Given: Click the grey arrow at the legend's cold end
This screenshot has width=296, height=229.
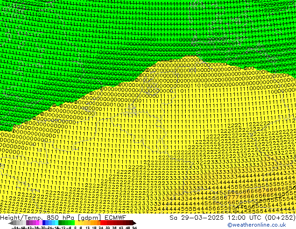Looking at the screenshot, I should (x=11, y=223).
